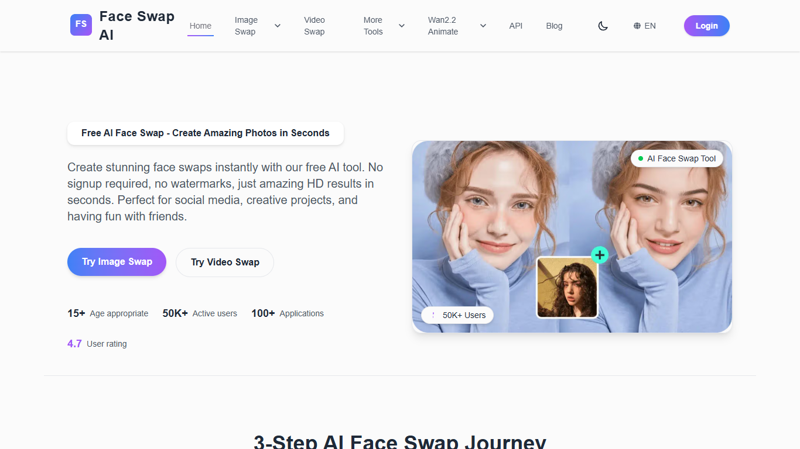Open the Blog page from the navbar

tap(553, 26)
